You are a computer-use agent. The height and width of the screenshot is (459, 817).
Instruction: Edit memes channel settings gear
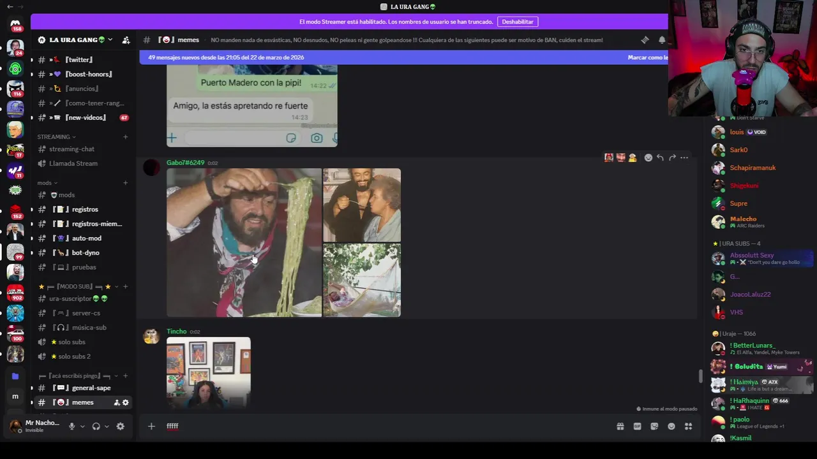tap(126, 402)
